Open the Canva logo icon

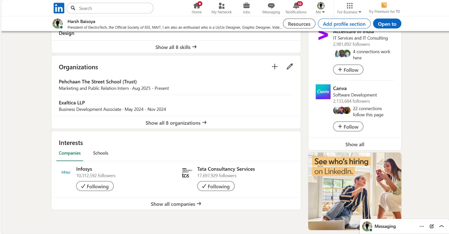pyautogui.click(x=323, y=92)
